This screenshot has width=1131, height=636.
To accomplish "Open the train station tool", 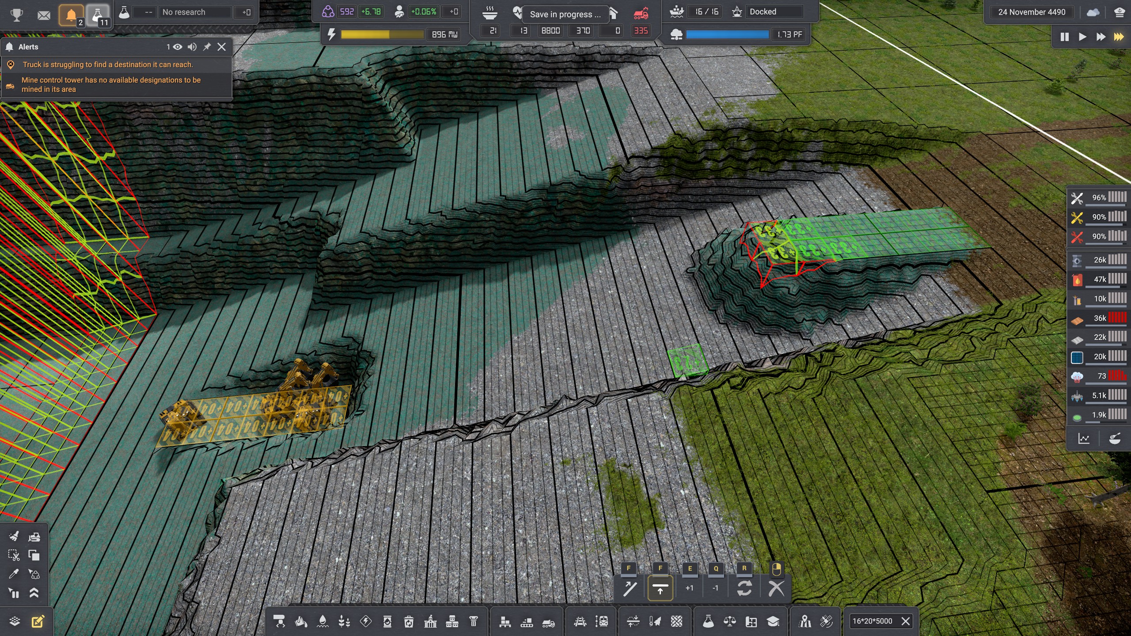I will (x=602, y=621).
